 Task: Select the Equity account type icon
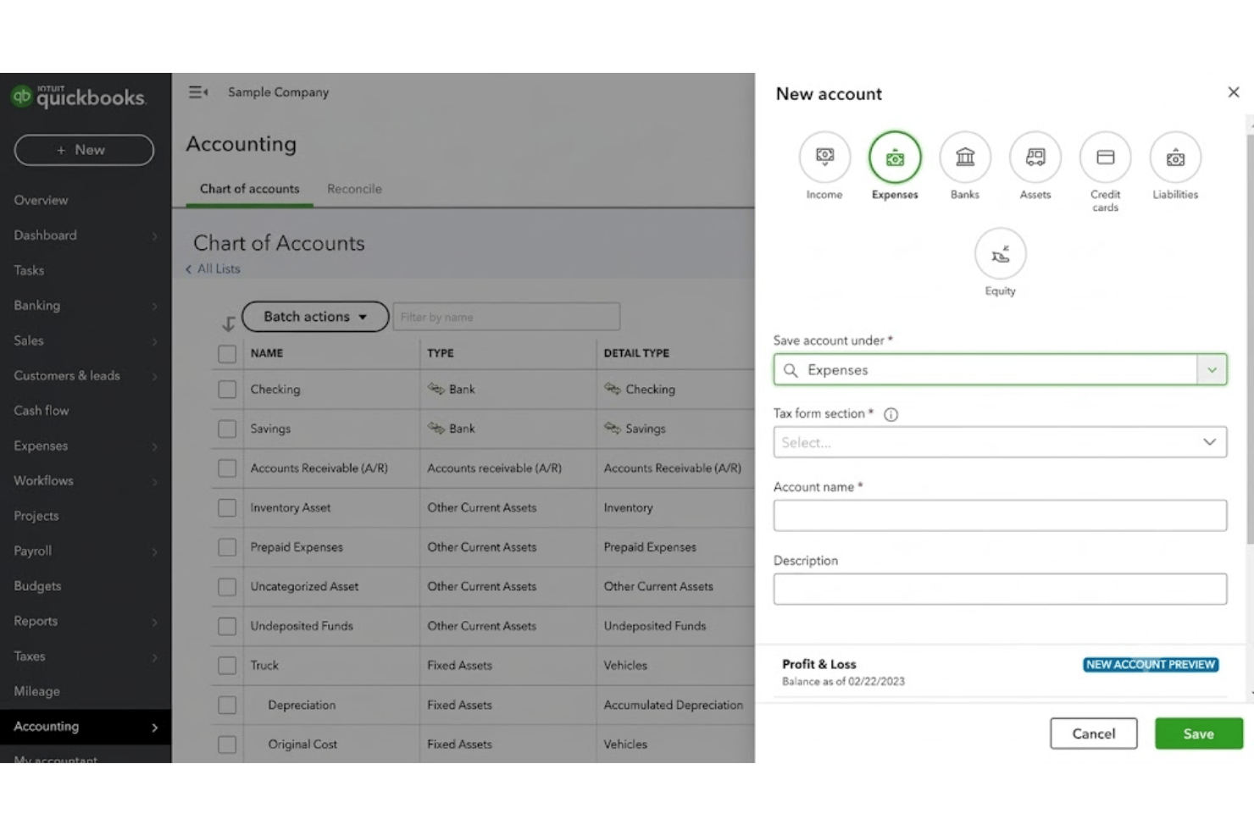tap(1001, 253)
